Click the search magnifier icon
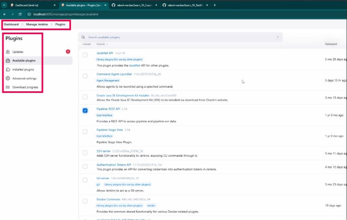Screen dimensions: 347x220 point(83,37)
